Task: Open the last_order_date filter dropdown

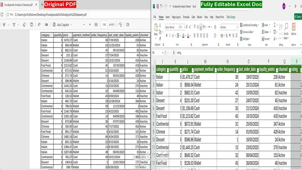Action: 258,70
